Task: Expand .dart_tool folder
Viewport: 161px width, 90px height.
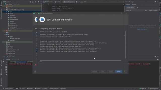Action: pos(5,6)
